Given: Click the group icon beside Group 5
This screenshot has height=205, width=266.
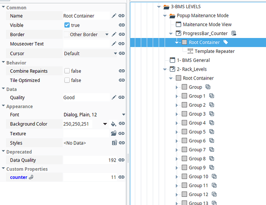Looking at the screenshot, I should [211, 132].
